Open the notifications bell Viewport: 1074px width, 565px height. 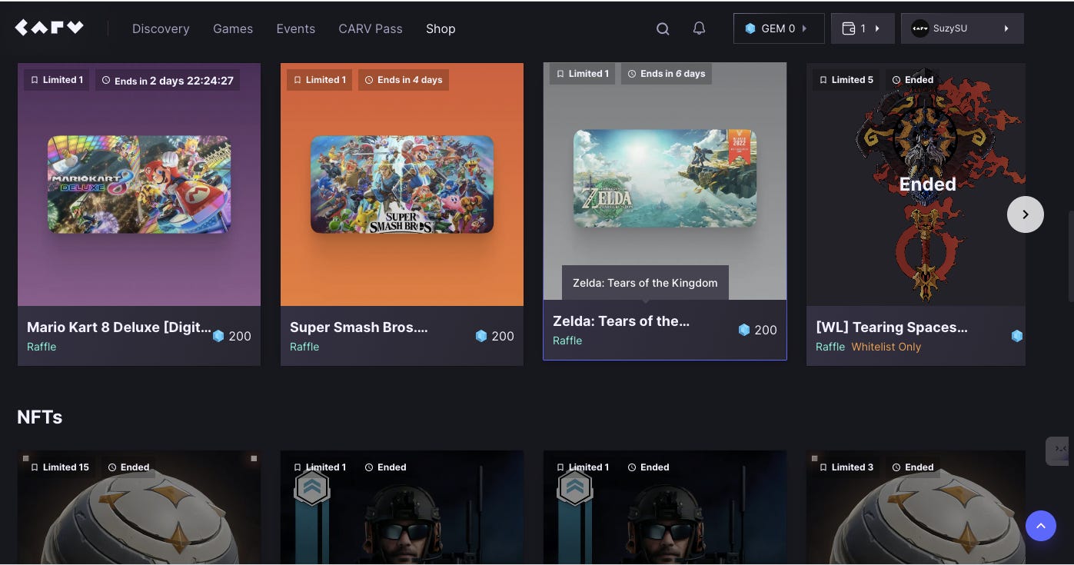coord(699,28)
